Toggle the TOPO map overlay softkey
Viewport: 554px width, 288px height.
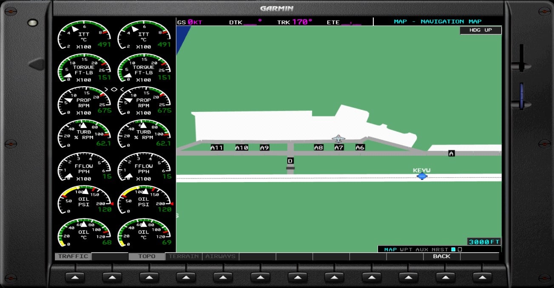(x=147, y=257)
